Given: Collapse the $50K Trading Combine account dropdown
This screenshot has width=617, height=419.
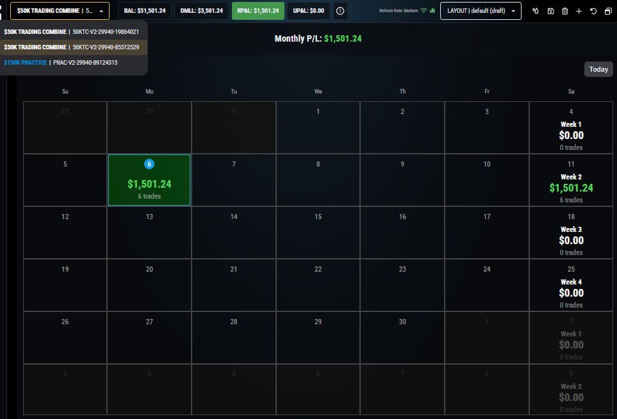Looking at the screenshot, I should point(60,11).
